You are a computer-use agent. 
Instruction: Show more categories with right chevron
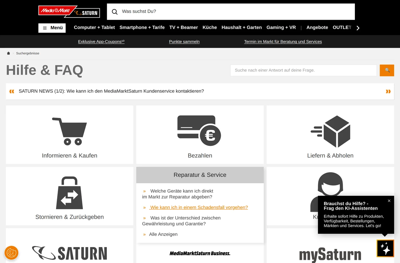(x=358, y=28)
